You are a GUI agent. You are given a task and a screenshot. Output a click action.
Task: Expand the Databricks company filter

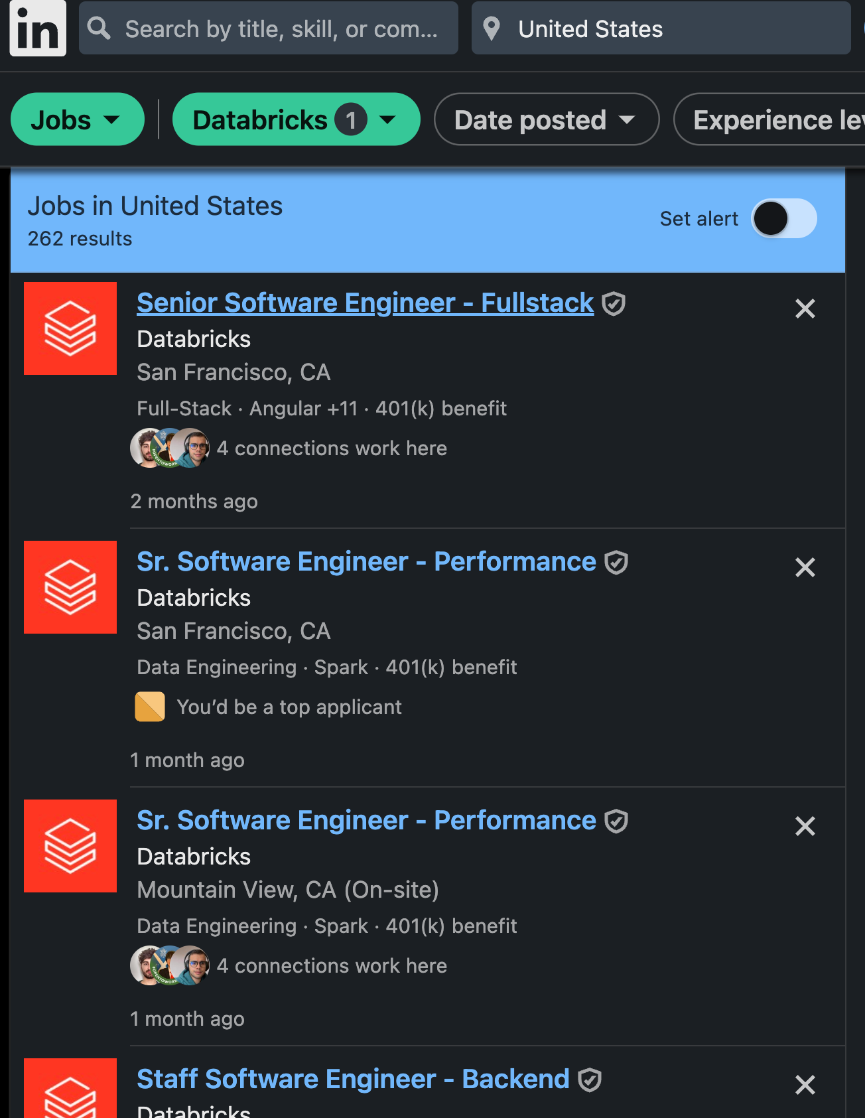[x=296, y=119]
